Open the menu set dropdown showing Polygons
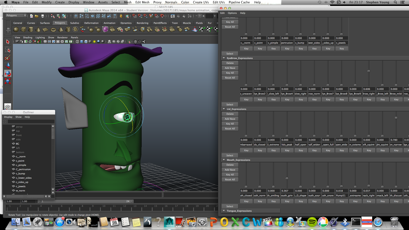The height and width of the screenshot is (230, 409). click(15, 15)
